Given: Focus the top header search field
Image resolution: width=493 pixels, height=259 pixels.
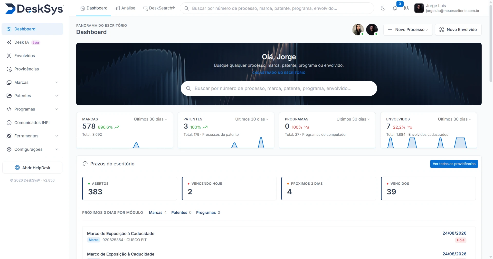Looking at the screenshot, I should coord(277,8).
